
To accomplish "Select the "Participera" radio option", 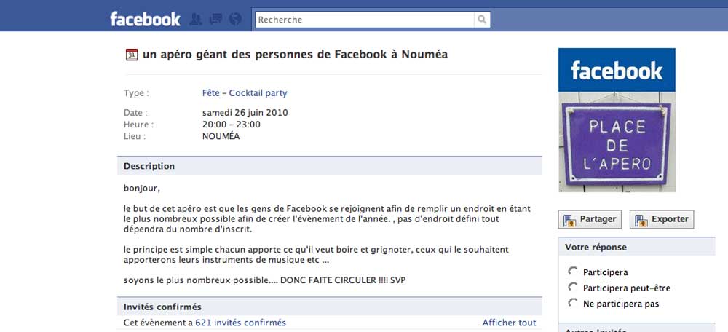I will (x=572, y=272).
